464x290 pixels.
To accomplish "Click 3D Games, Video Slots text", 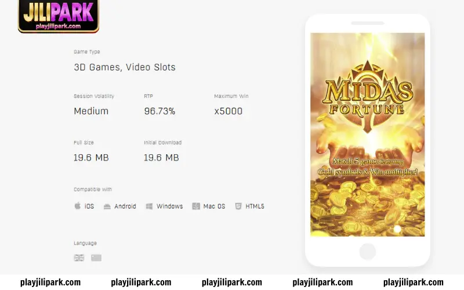I will [125, 67].
